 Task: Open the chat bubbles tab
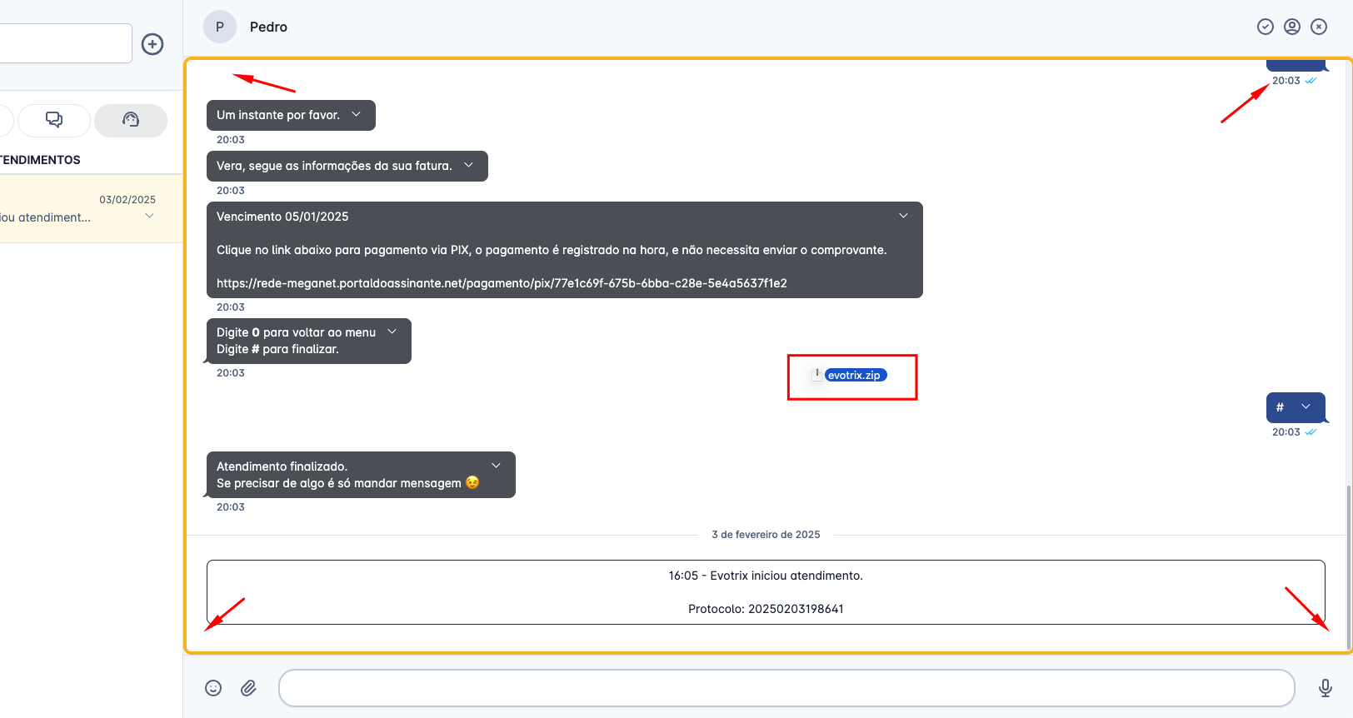point(54,120)
